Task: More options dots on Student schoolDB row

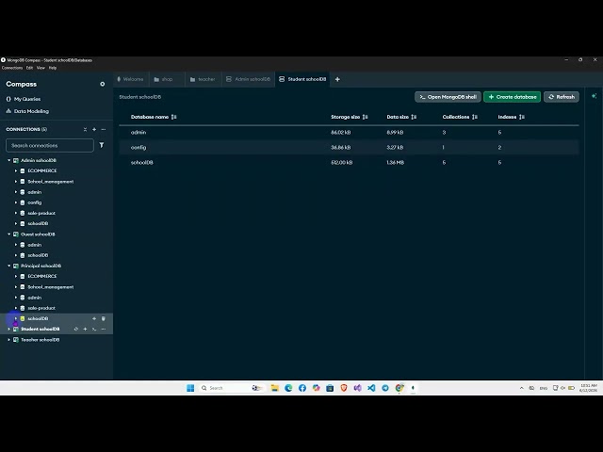Action: click(x=104, y=329)
